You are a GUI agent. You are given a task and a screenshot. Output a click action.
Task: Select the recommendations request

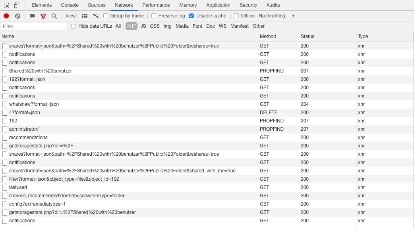[207, 137]
